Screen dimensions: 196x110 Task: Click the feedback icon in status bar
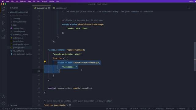(189, 109)
